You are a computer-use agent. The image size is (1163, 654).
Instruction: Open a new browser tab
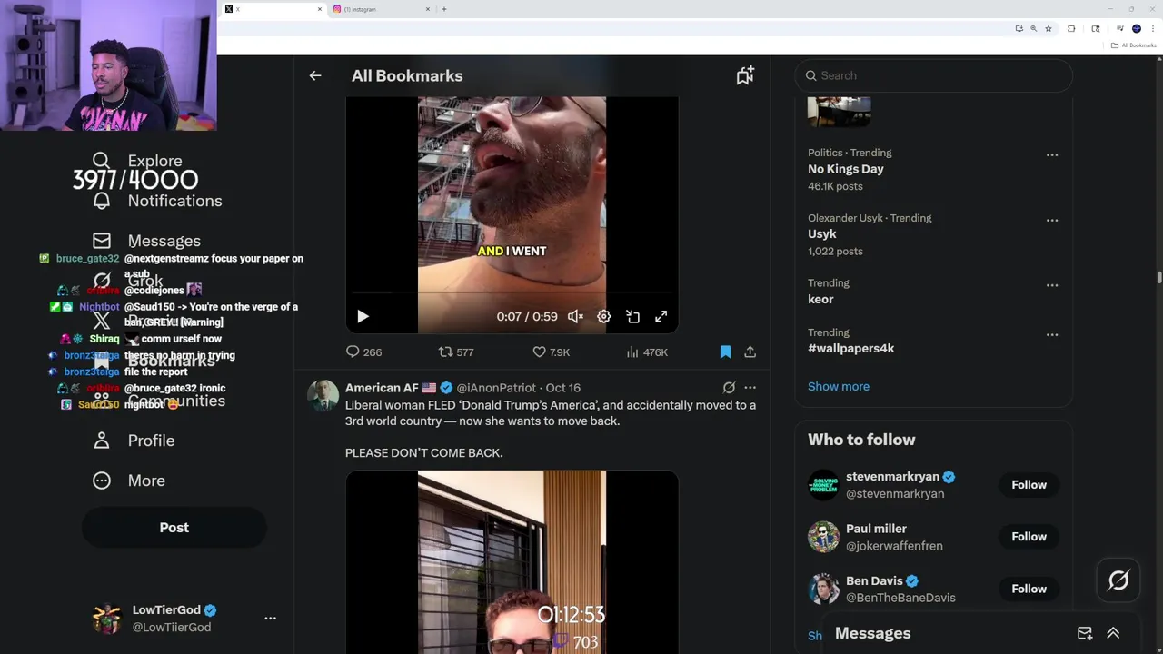444,9
